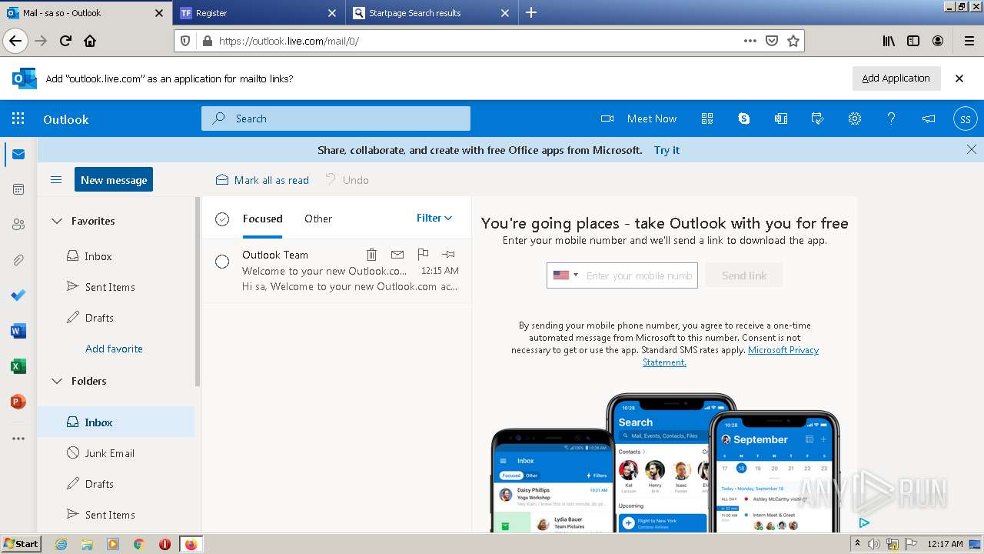This screenshot has height=554, width=984.
Task: Open a new browser tab
Action: click(x=531, y=13)
